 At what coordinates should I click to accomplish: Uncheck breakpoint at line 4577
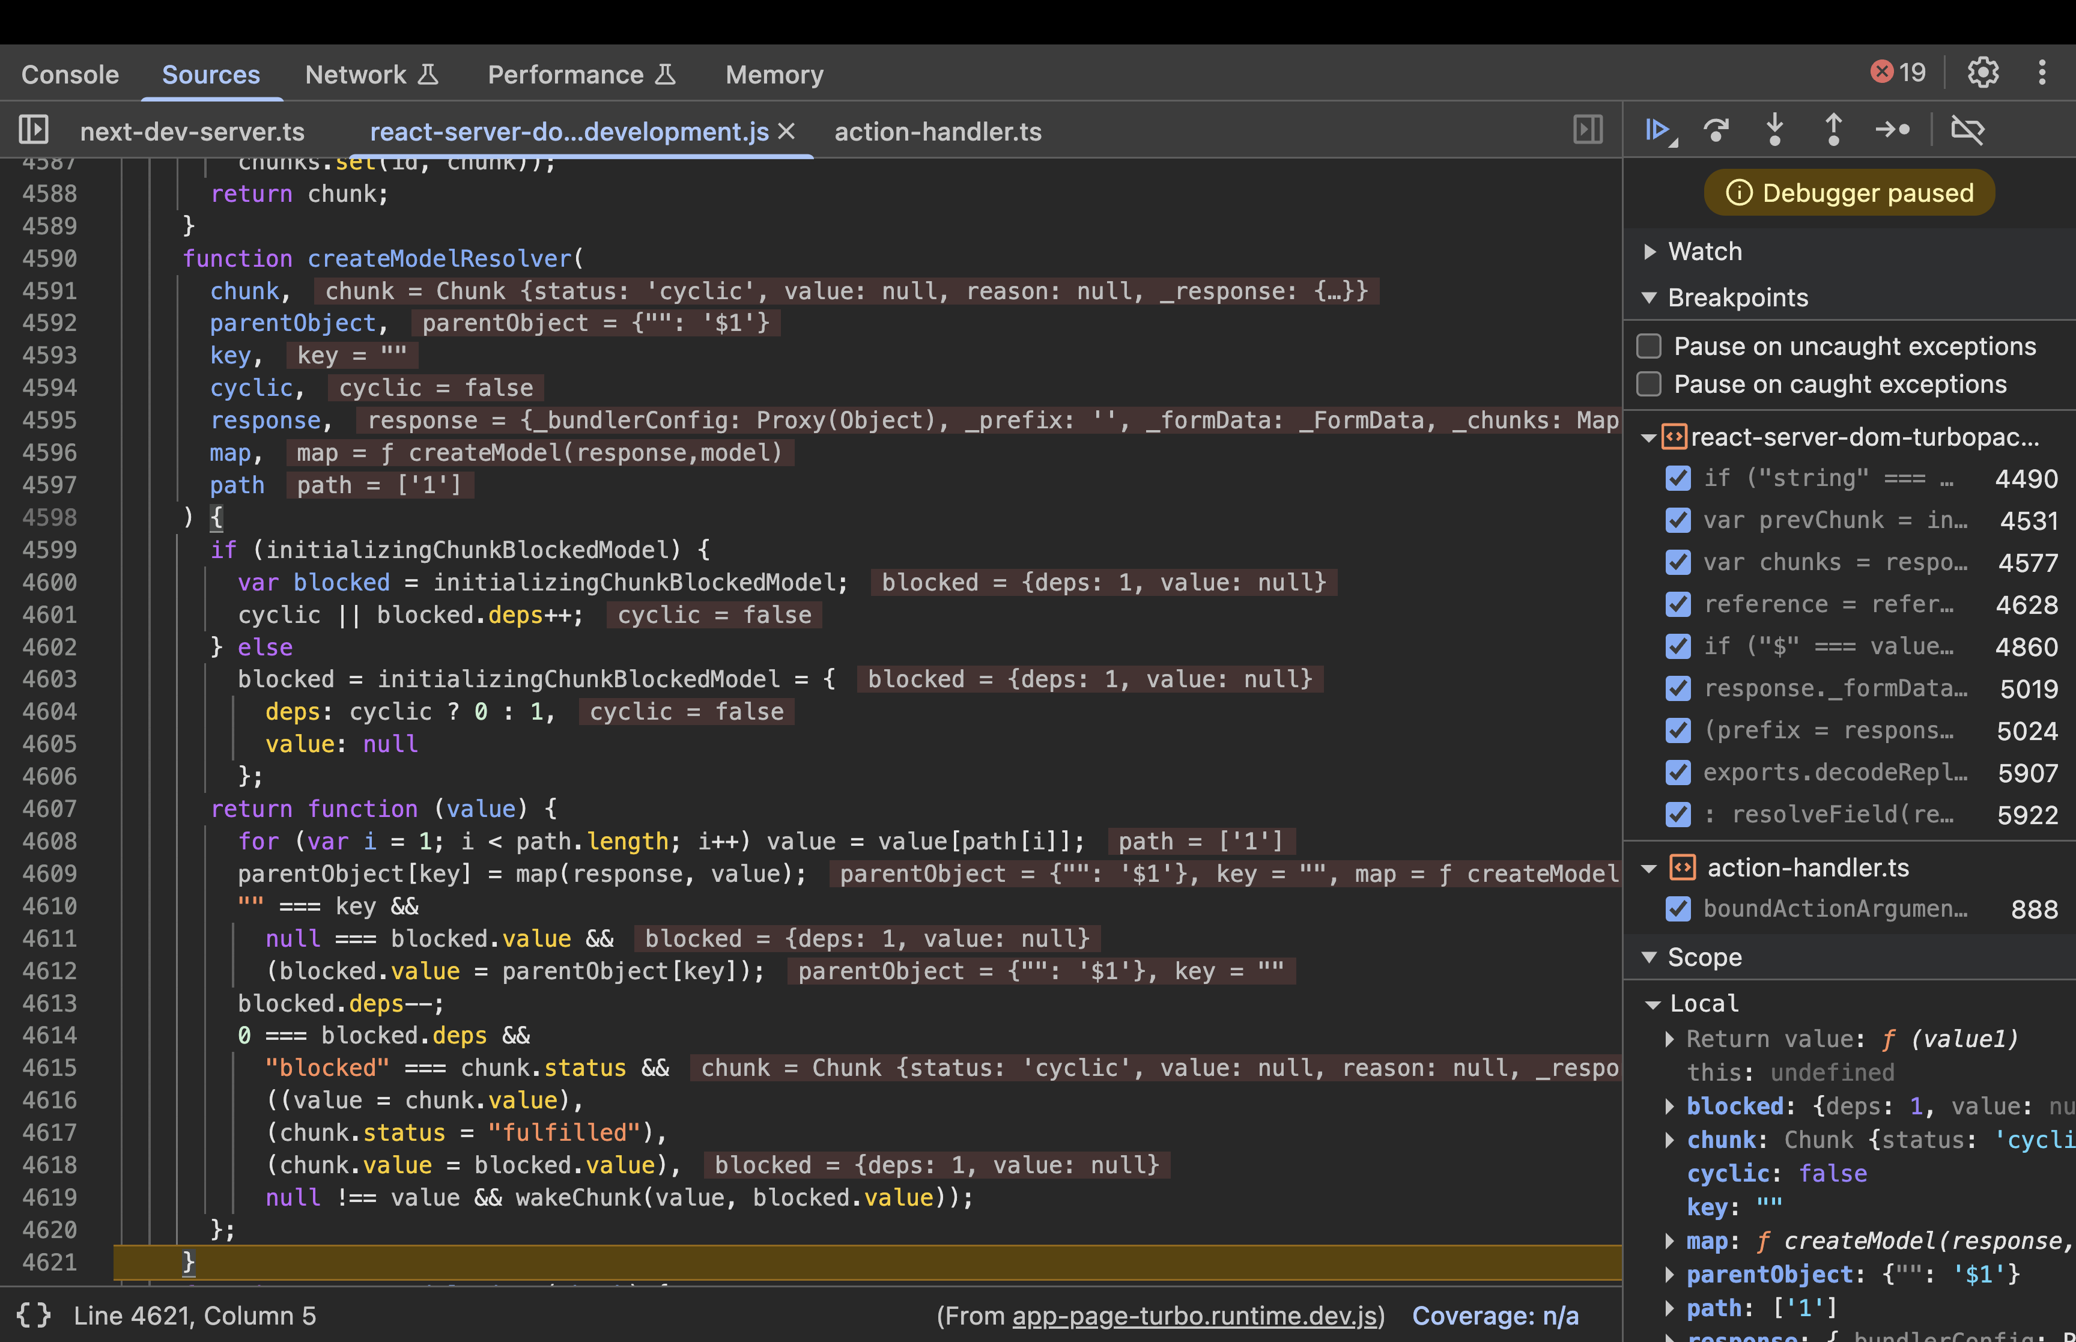click(x=1678, y=563)
